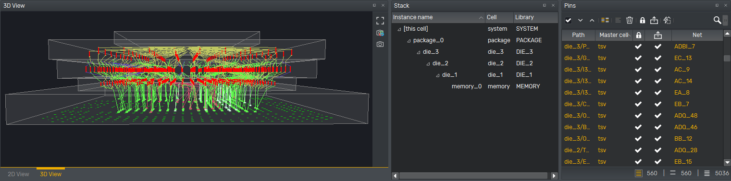The width and height of the screenshot is (731, 181).
Task: Toggle export checkmark for net EC_13
Action: point(658,58)
